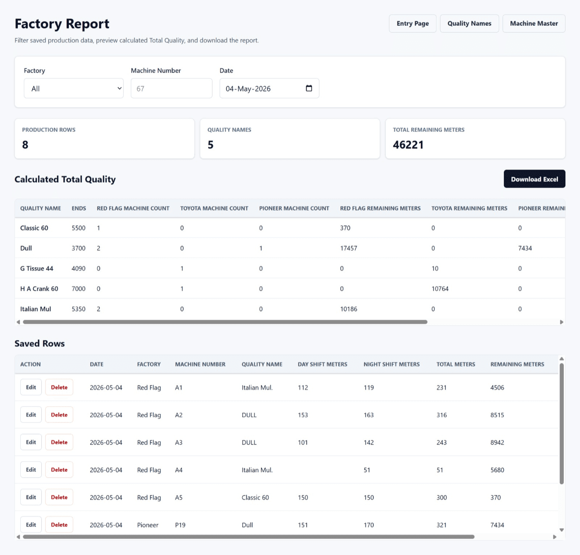
Task: Open the Quality Names page
Action: click(x=469, y=24)
